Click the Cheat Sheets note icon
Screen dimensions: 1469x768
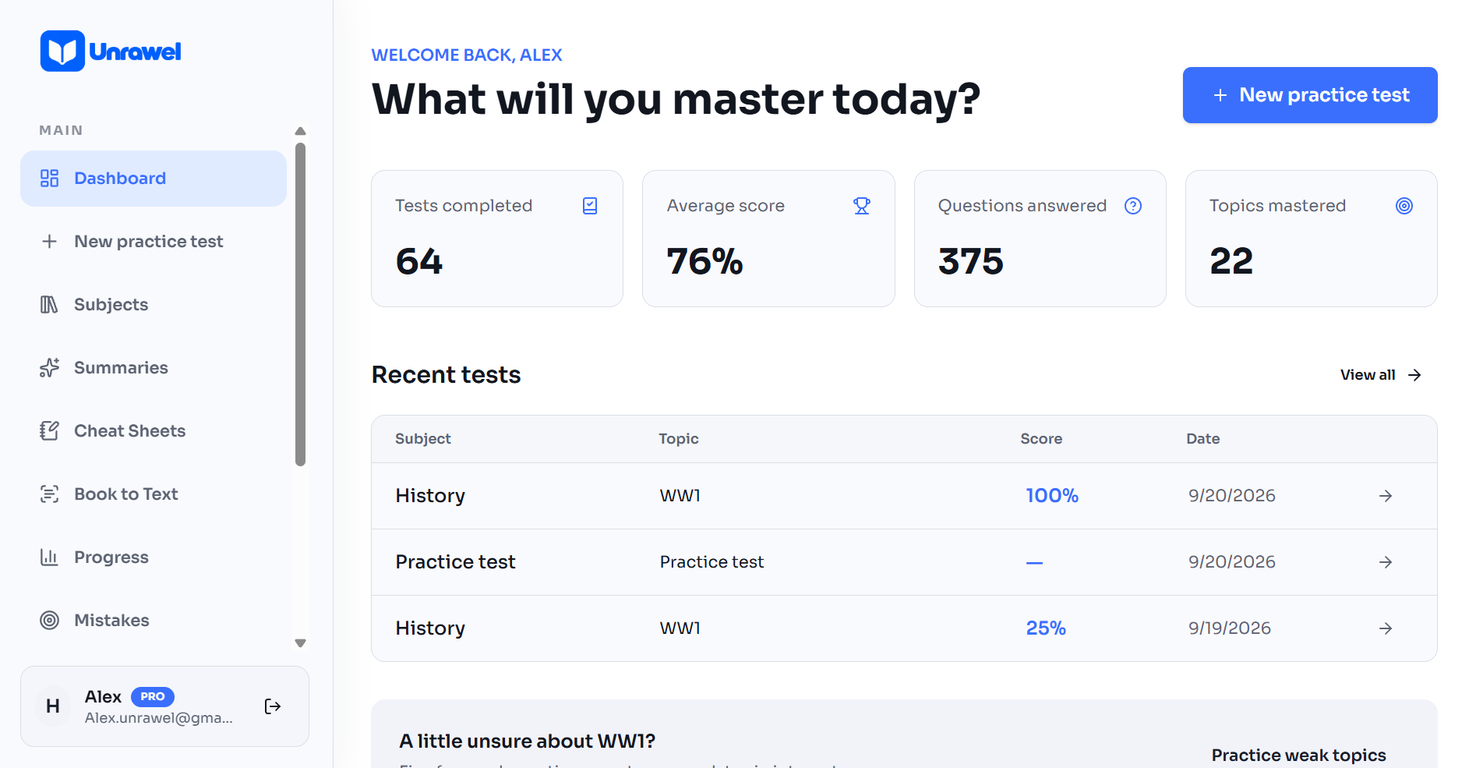tap(49, 431)
